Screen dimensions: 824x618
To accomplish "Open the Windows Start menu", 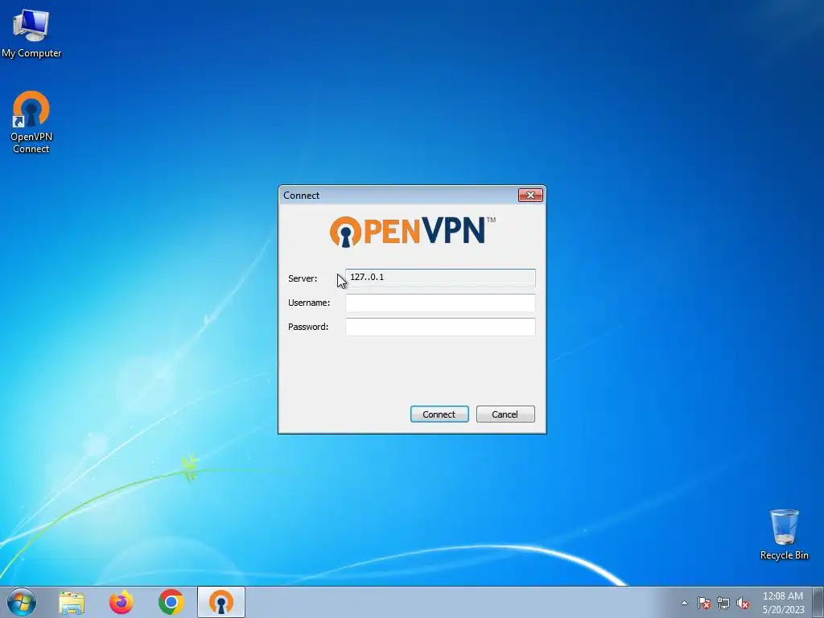I will coord(21,602).
